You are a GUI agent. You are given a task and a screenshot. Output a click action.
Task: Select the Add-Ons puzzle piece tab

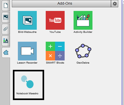[6, 52]
